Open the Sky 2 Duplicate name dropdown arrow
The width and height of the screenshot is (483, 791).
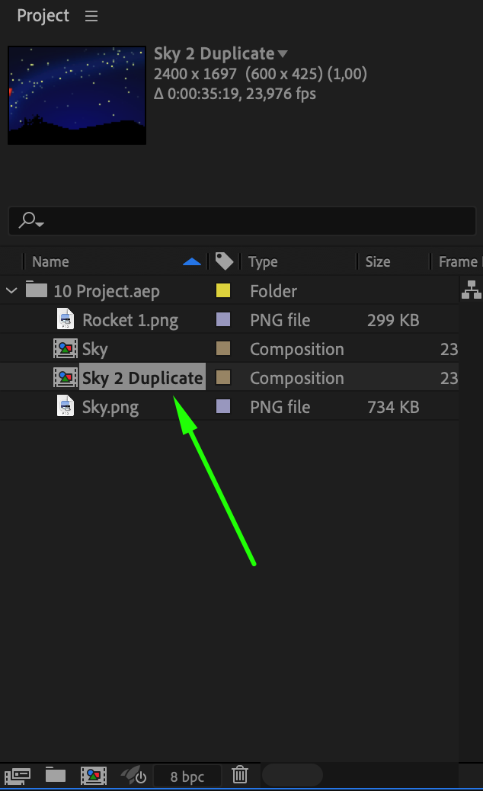[283, 54]
